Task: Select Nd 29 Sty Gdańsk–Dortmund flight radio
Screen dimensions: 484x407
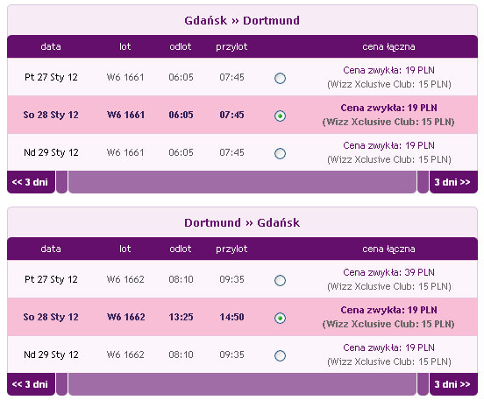Action: (x=280, y=153)
